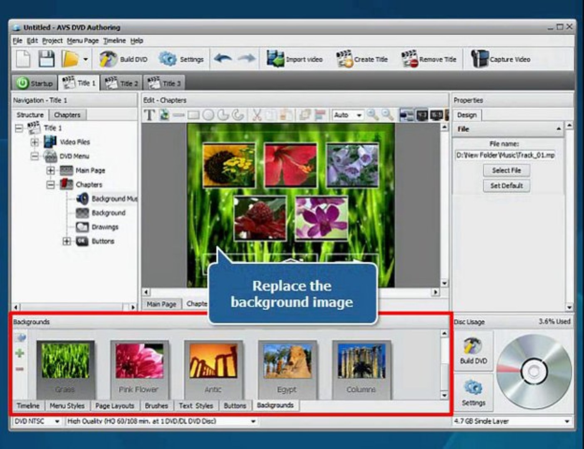The width and height of the screenshot is (584, 449).
Task: Collapse the File properties section
Action: 559,129
